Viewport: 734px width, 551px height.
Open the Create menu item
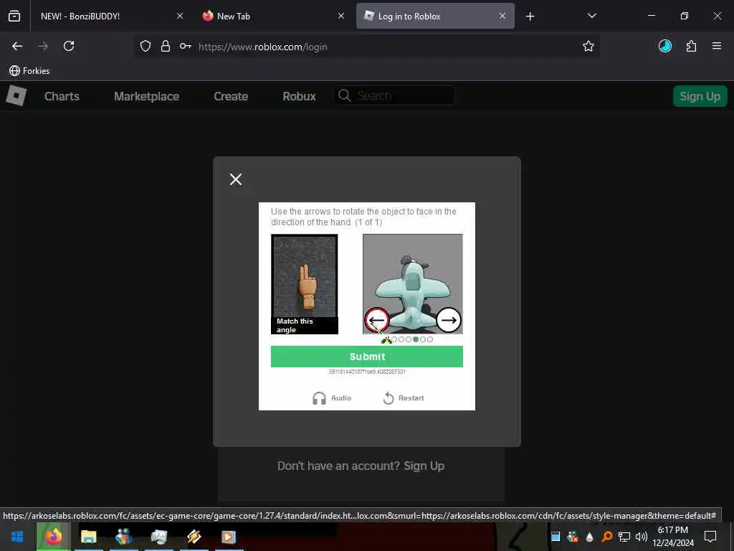click(x=231, y=97)
